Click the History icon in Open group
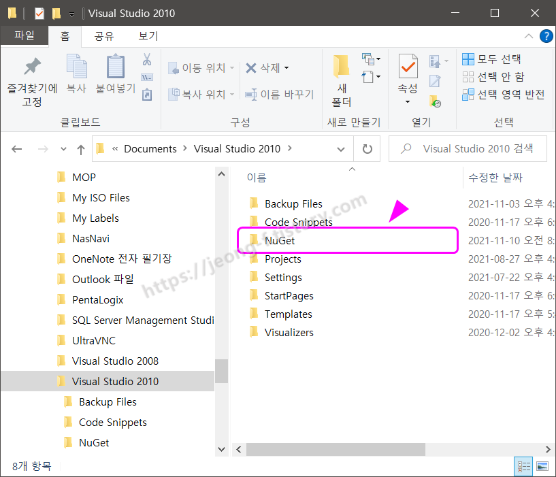 (435, 101)
